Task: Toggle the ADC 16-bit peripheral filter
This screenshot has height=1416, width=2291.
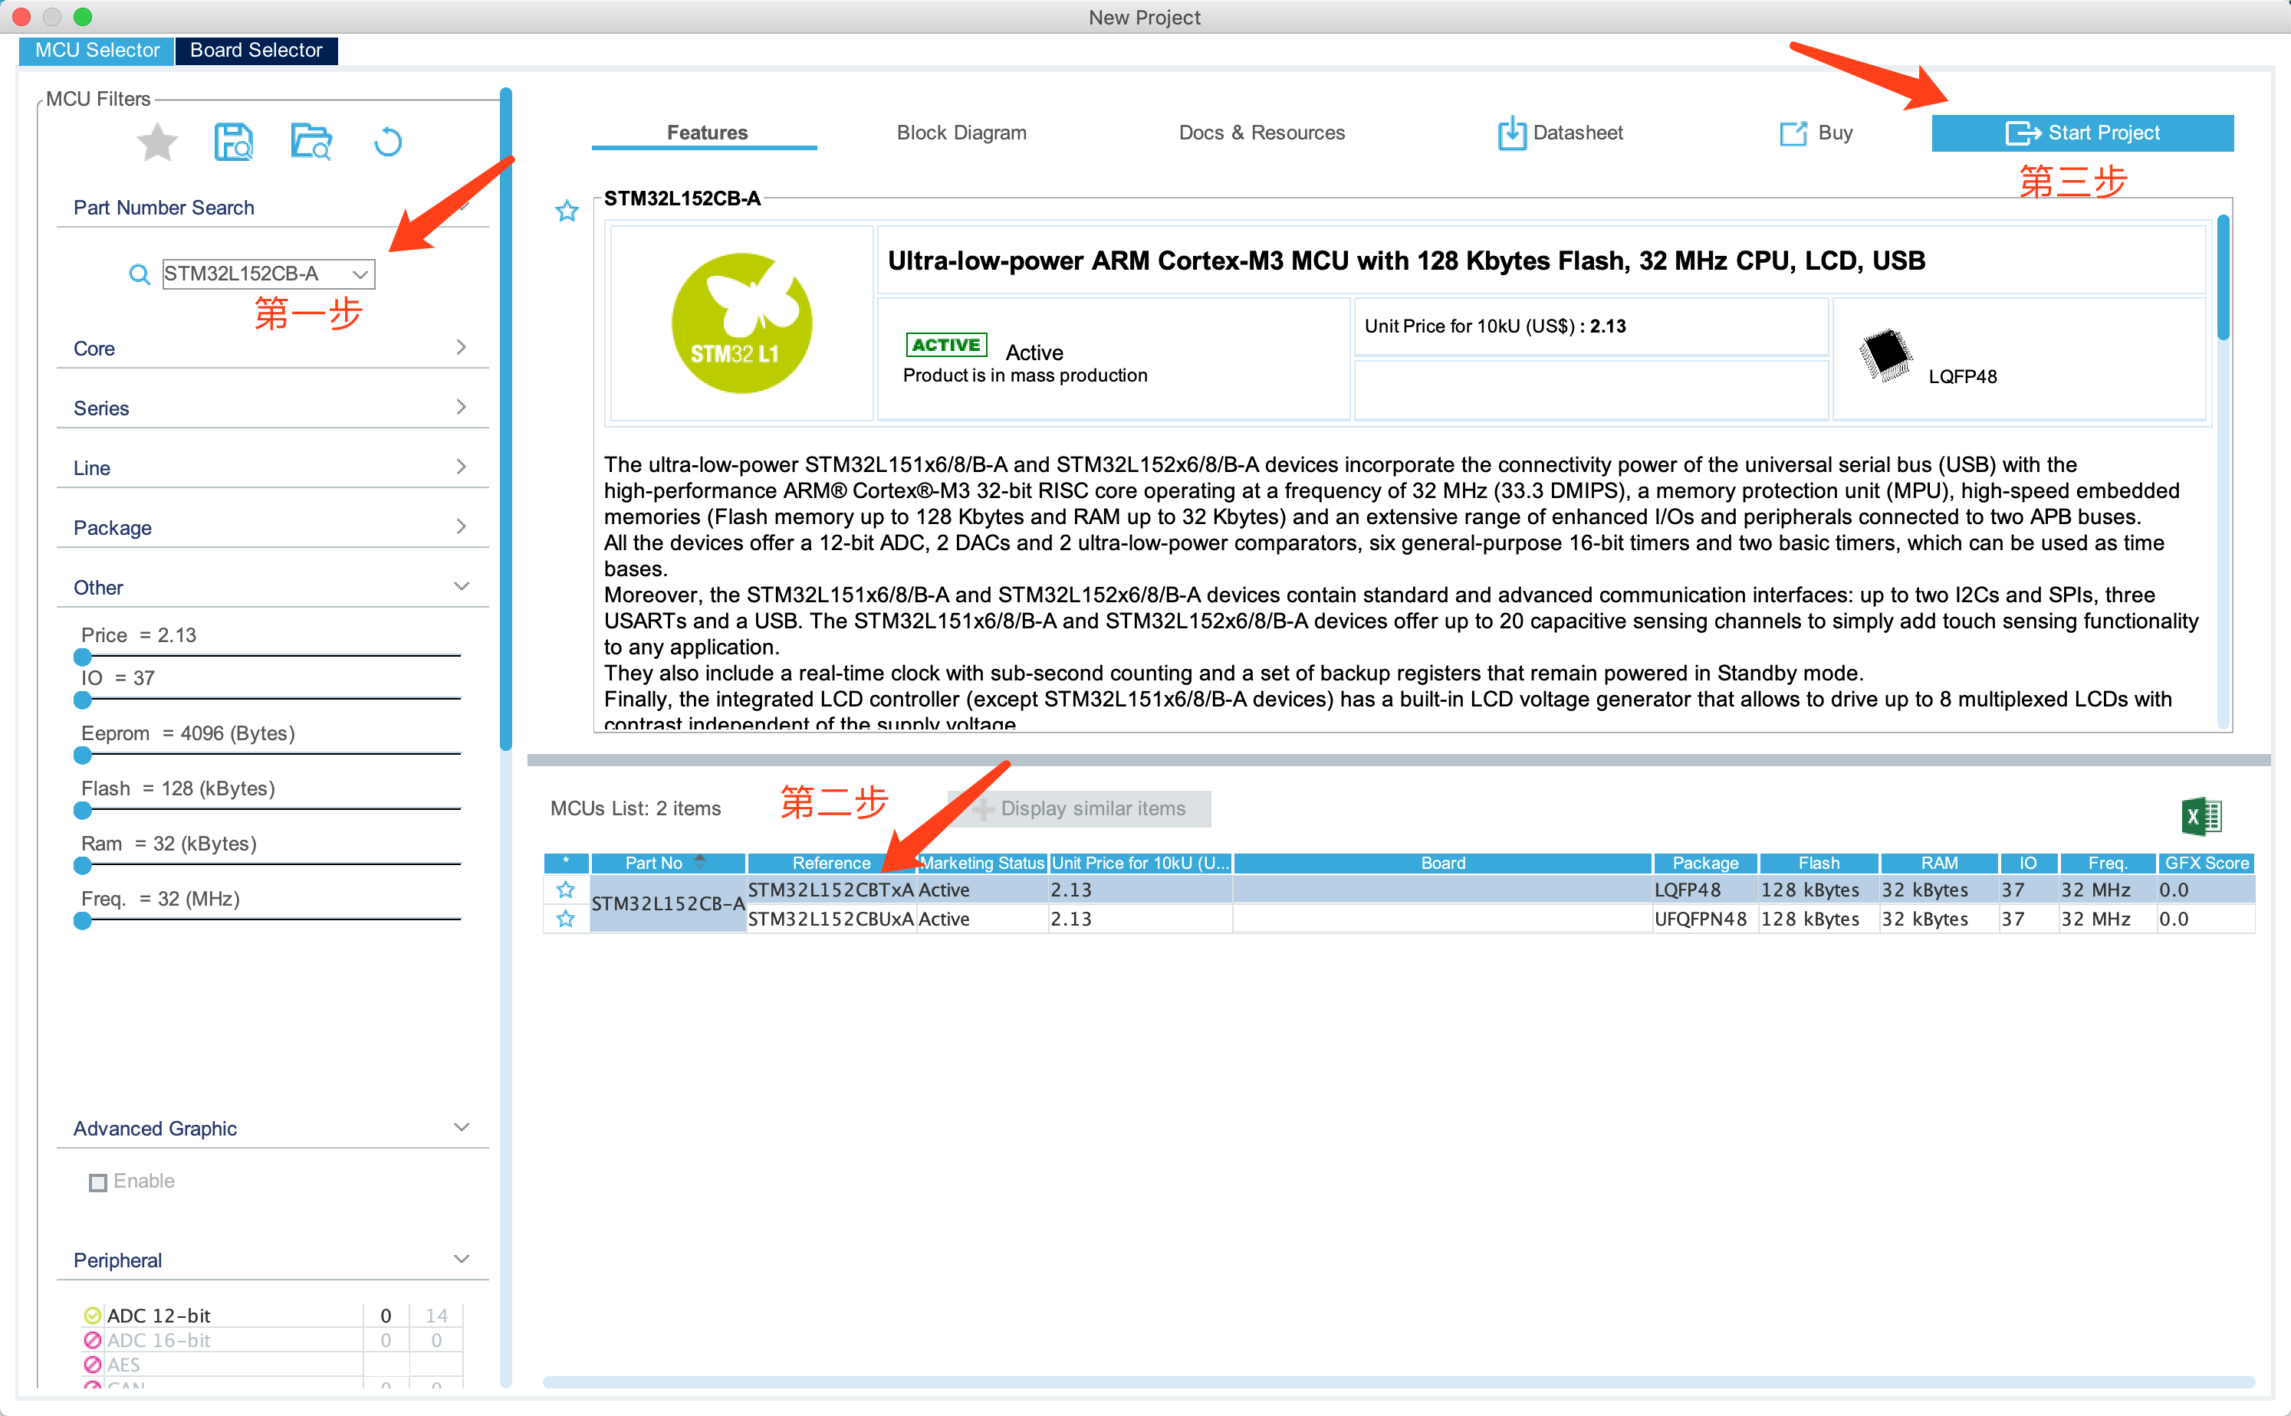Action: coord(92,1340)
